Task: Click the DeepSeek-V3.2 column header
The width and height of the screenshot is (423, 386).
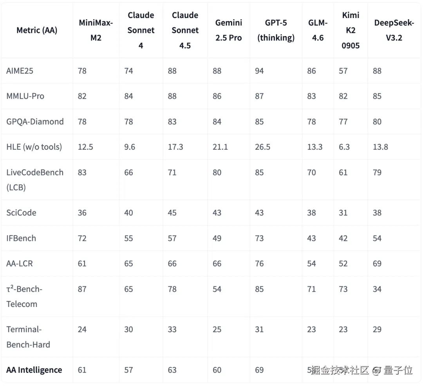Action: click(x=394, y=30)
